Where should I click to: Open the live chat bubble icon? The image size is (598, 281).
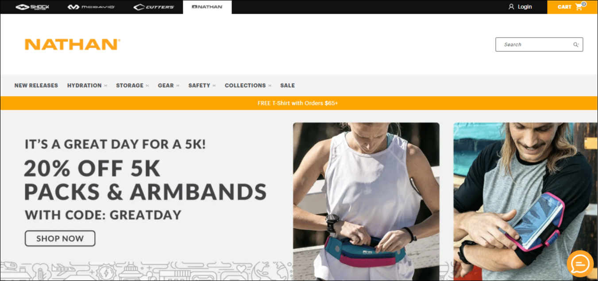coord(580,264)
